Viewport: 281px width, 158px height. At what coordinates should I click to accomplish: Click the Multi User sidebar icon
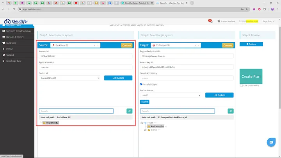click(x=4, y=43)
